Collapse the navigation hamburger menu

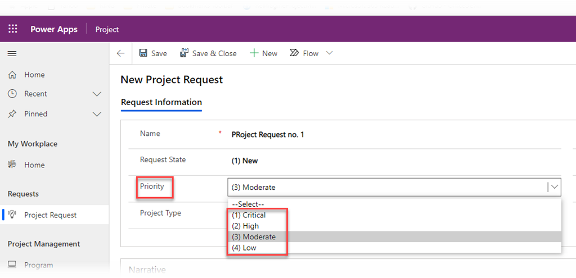[12, 53]
